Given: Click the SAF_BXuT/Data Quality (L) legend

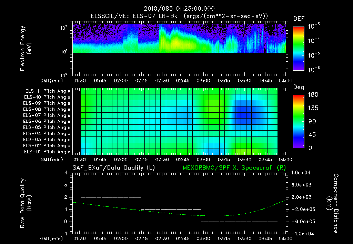Looking at the screenshot, I should [x=114, y=168].
